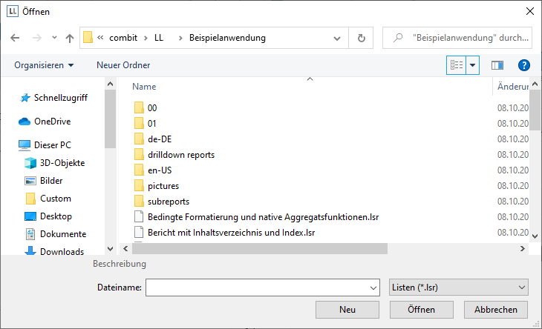Click the view mode icon button
542x329 pixels.
[456, 65]
